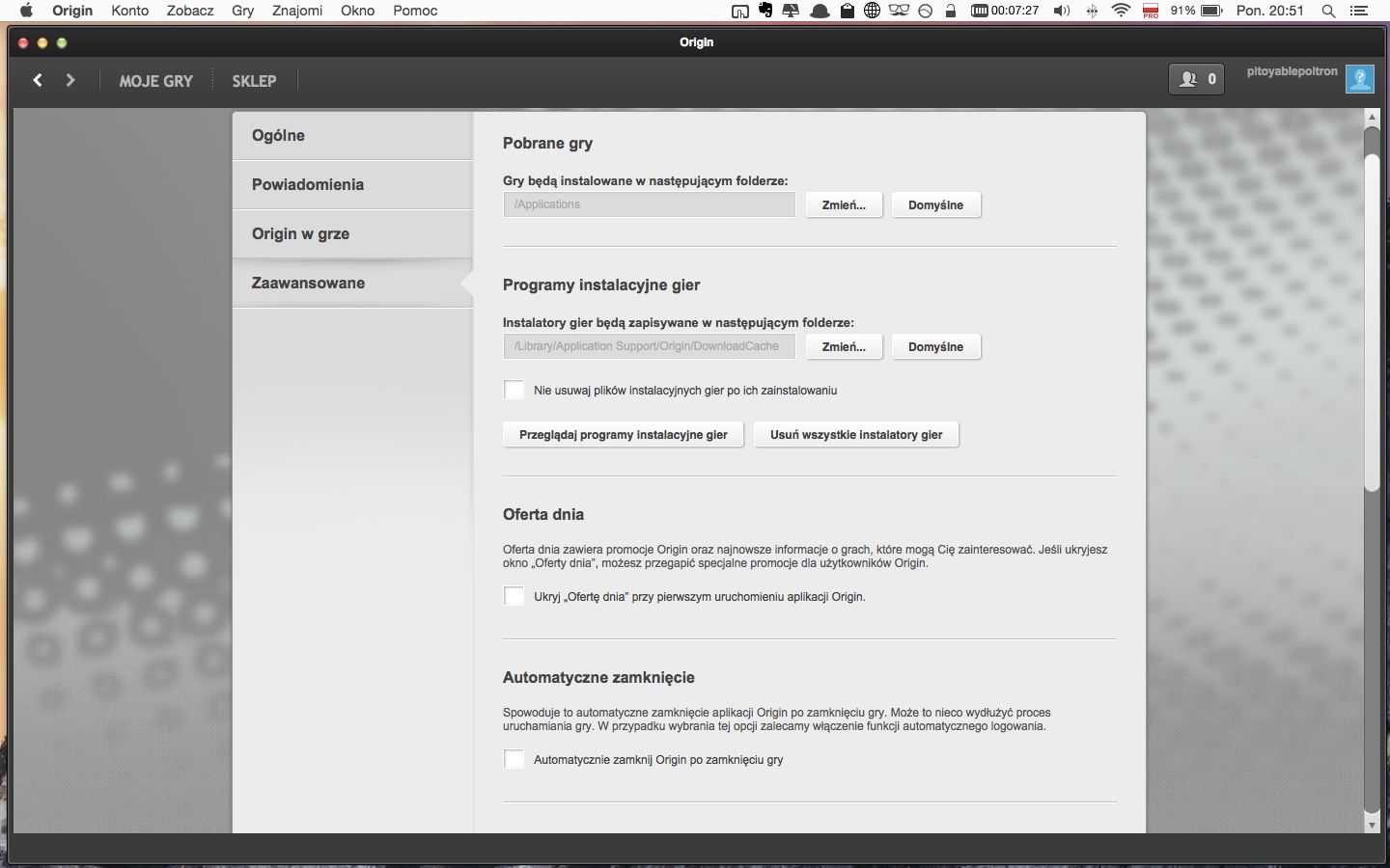This screenshot has width=1390, height=868.
Task: Click Zmień for the installers folder
Action: pos(844,346)
